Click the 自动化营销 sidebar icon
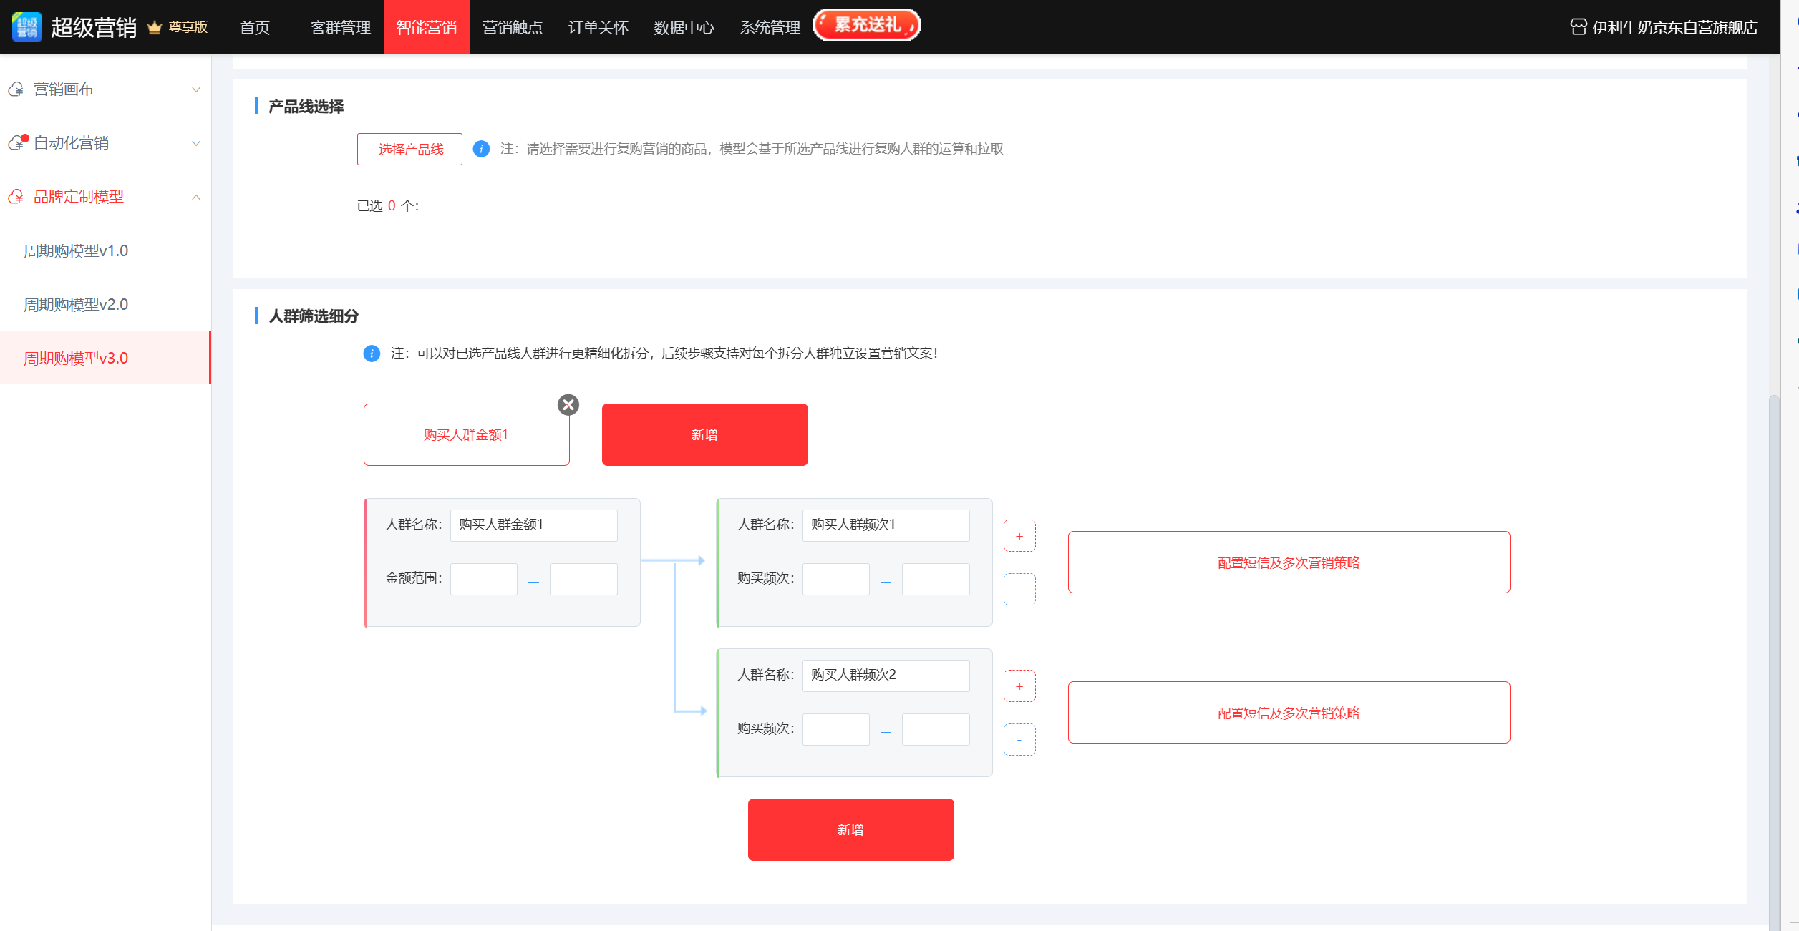 [x=17, y=142]
